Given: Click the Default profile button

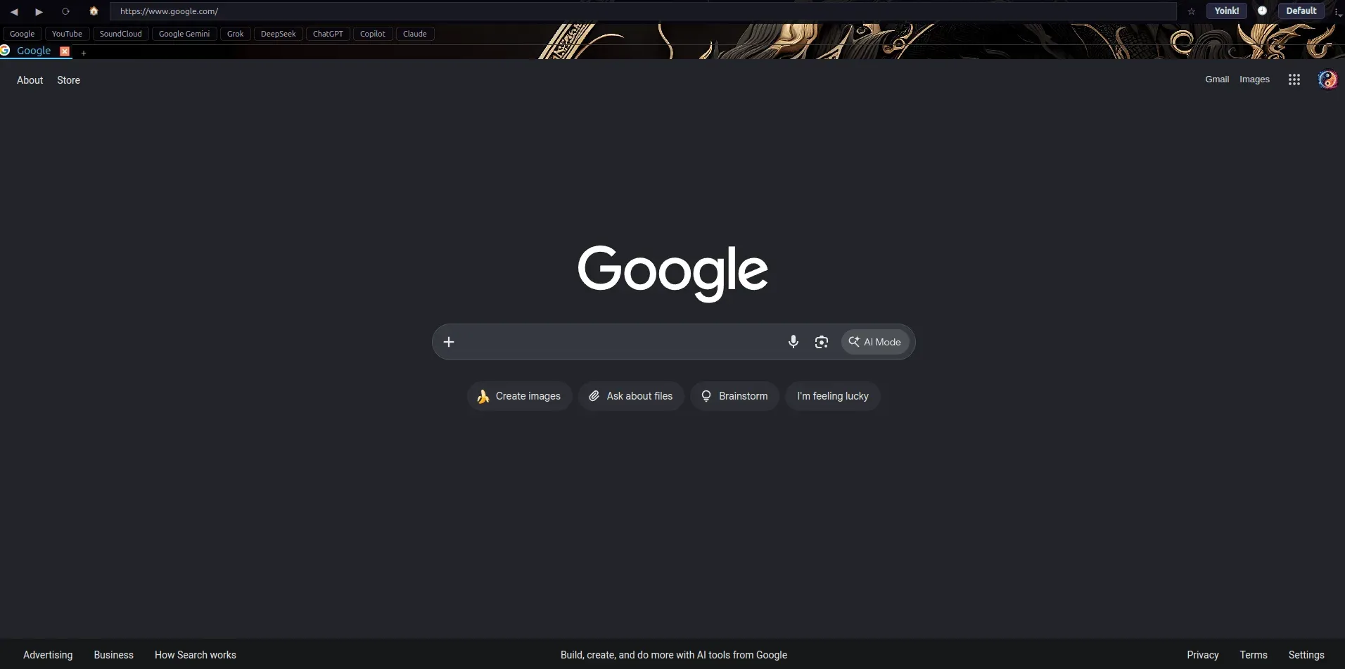Looking at the screenshot, I should click(x=1301, y=11).
